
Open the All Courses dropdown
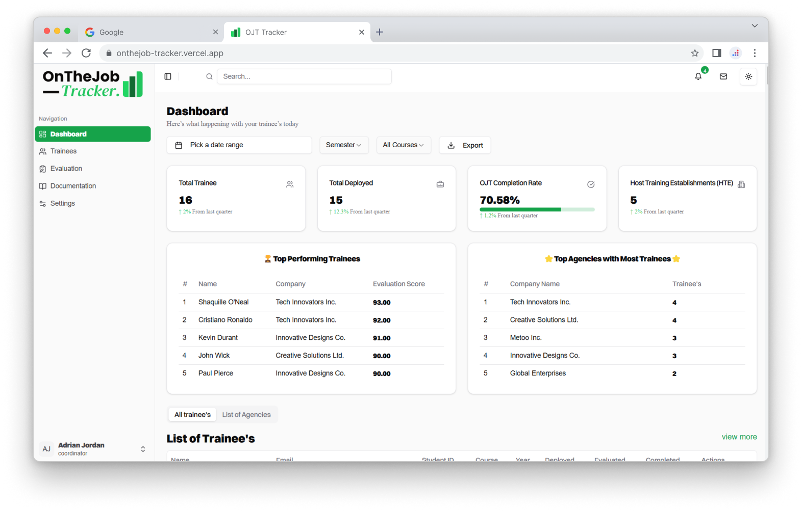pyautogui.click(x=403, y=145)
